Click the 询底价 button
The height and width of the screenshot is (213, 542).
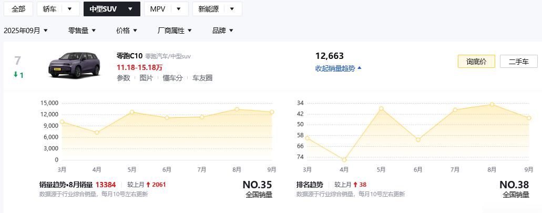(x=476, y=62)
